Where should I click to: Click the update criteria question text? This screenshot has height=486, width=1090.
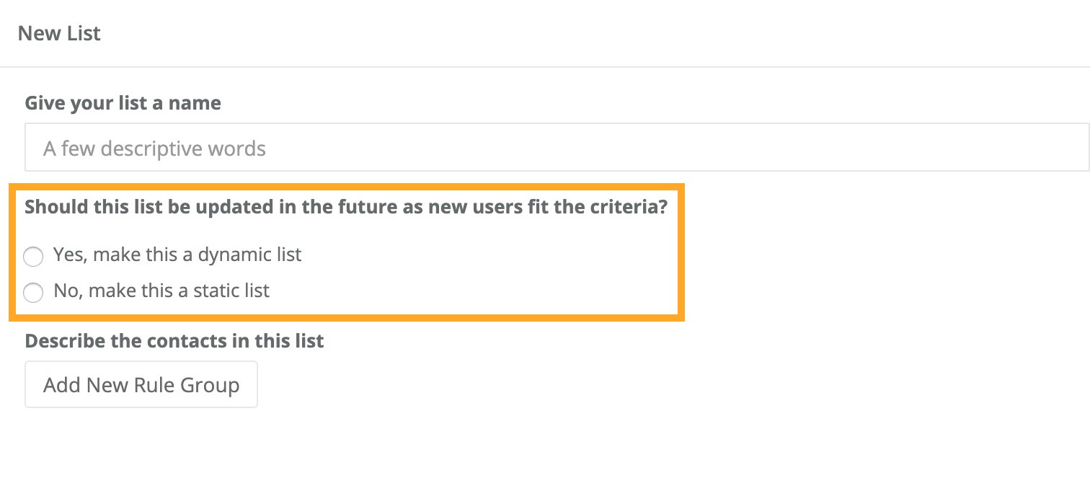coord(346,206)
